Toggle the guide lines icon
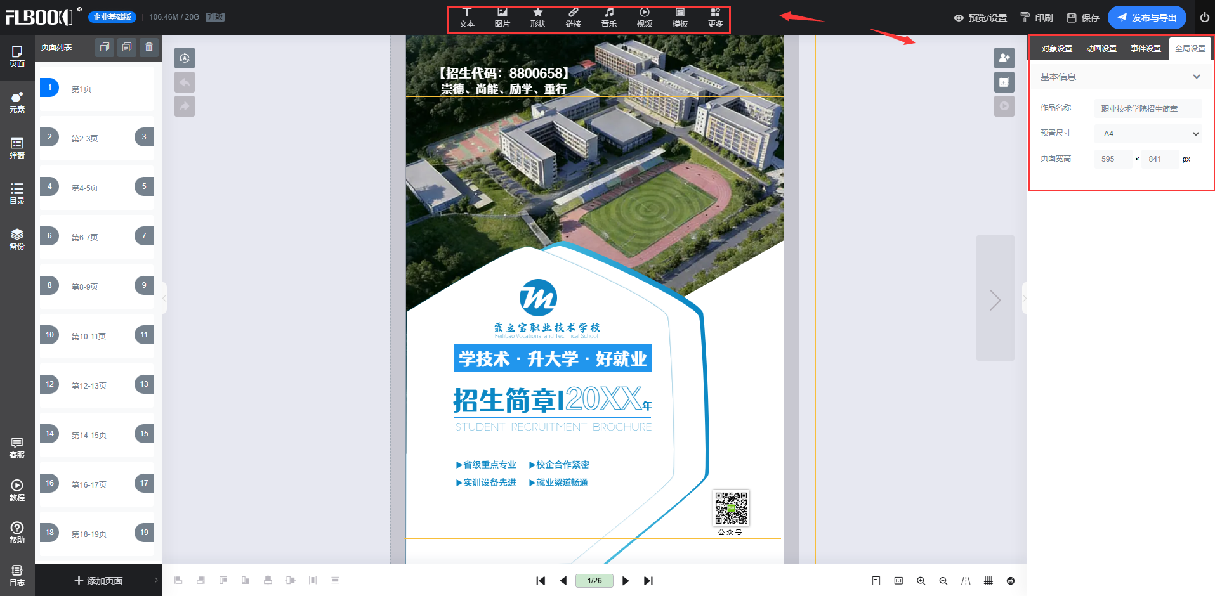The height and width of the screenshot is (596, 1215). tap(966, 581)
